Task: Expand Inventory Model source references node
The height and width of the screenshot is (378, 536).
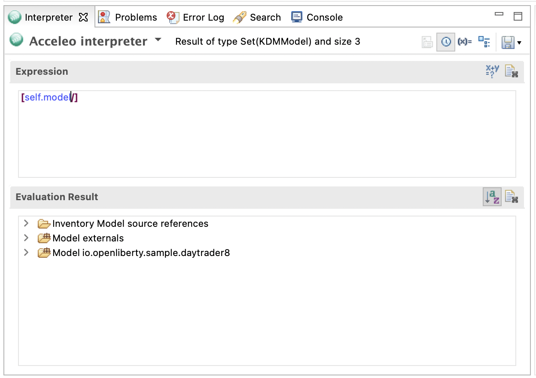Action: coord(27,223)
